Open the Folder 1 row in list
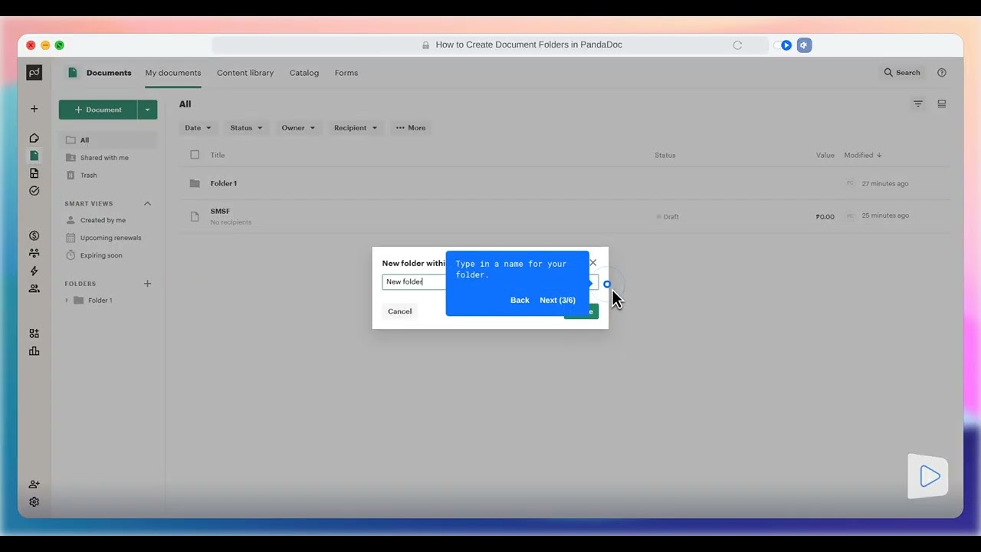Image resolution: width=981 pixels, height=552 pixels. pos(565,183)
